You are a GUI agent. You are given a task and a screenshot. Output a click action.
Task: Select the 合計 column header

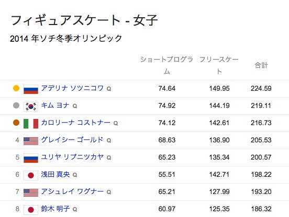pos(261,65)
